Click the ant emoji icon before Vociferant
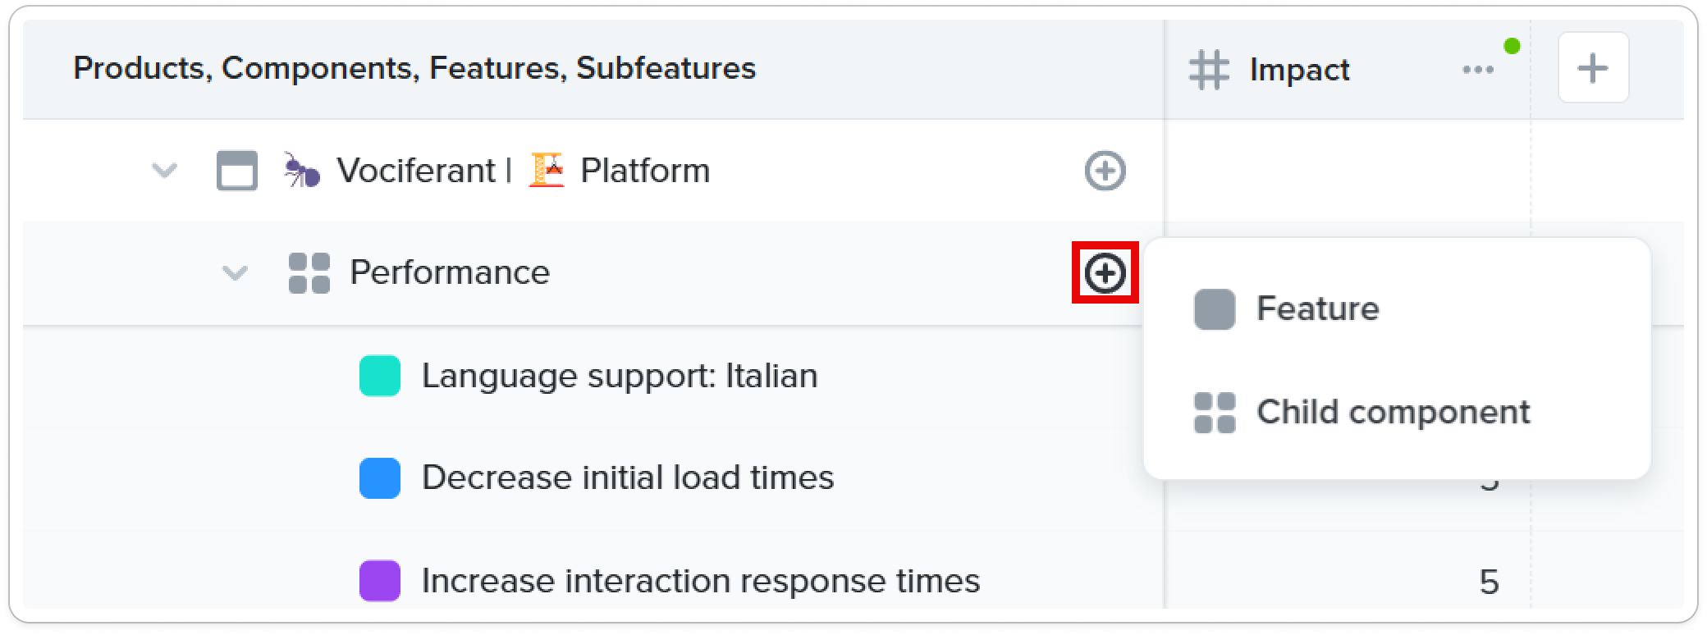 point(302,170)
